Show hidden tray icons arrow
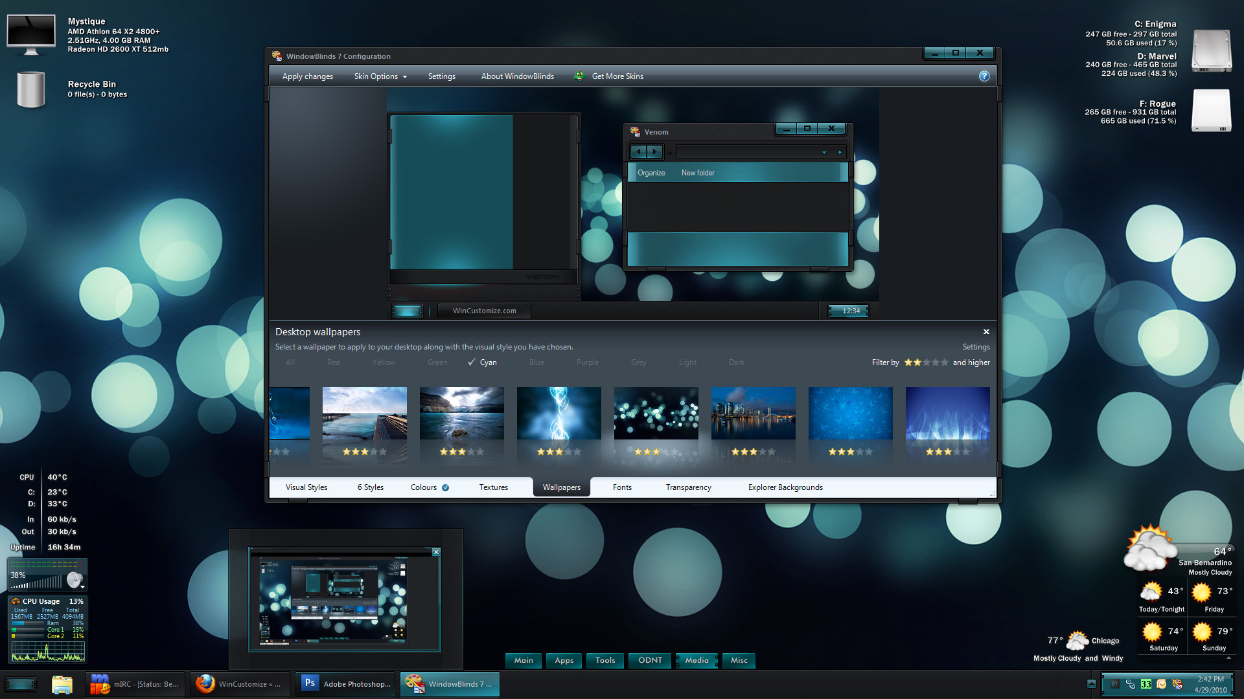This screenshot has width=1244, height=699. (x=1092, y=683)
